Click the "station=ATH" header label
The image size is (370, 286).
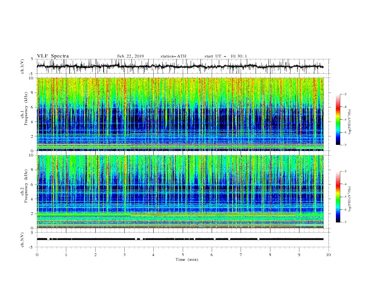click(x=173, y=56)
